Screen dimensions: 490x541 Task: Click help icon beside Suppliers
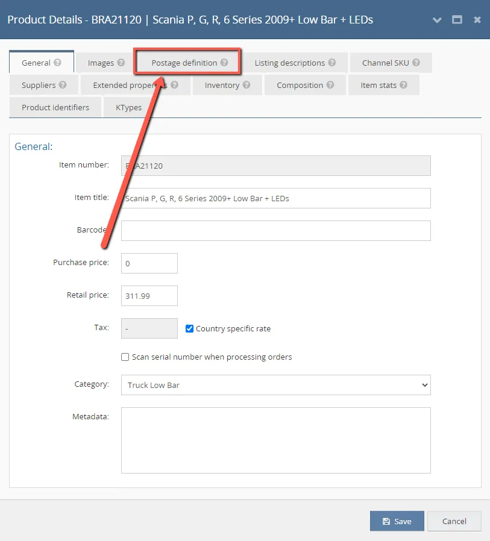click(63, 84)
